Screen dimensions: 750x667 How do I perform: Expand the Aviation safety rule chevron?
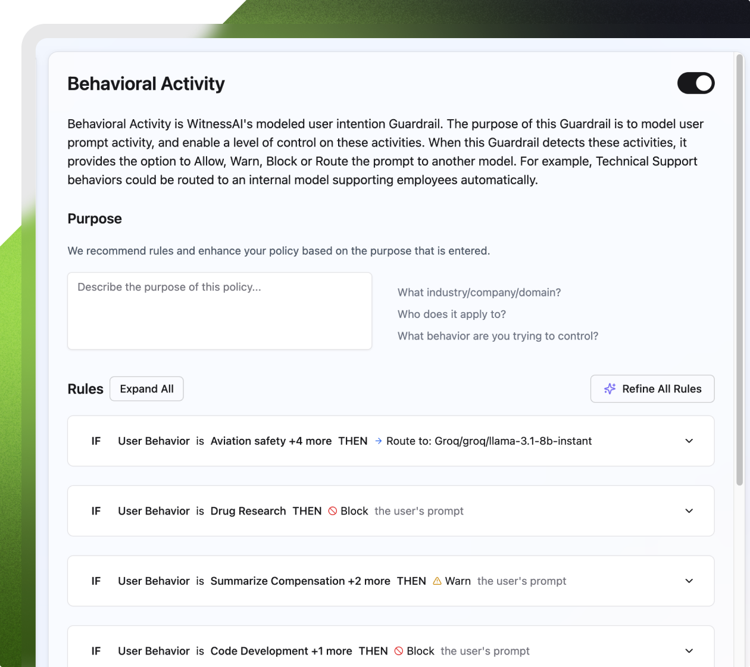(x=689, y=441)
